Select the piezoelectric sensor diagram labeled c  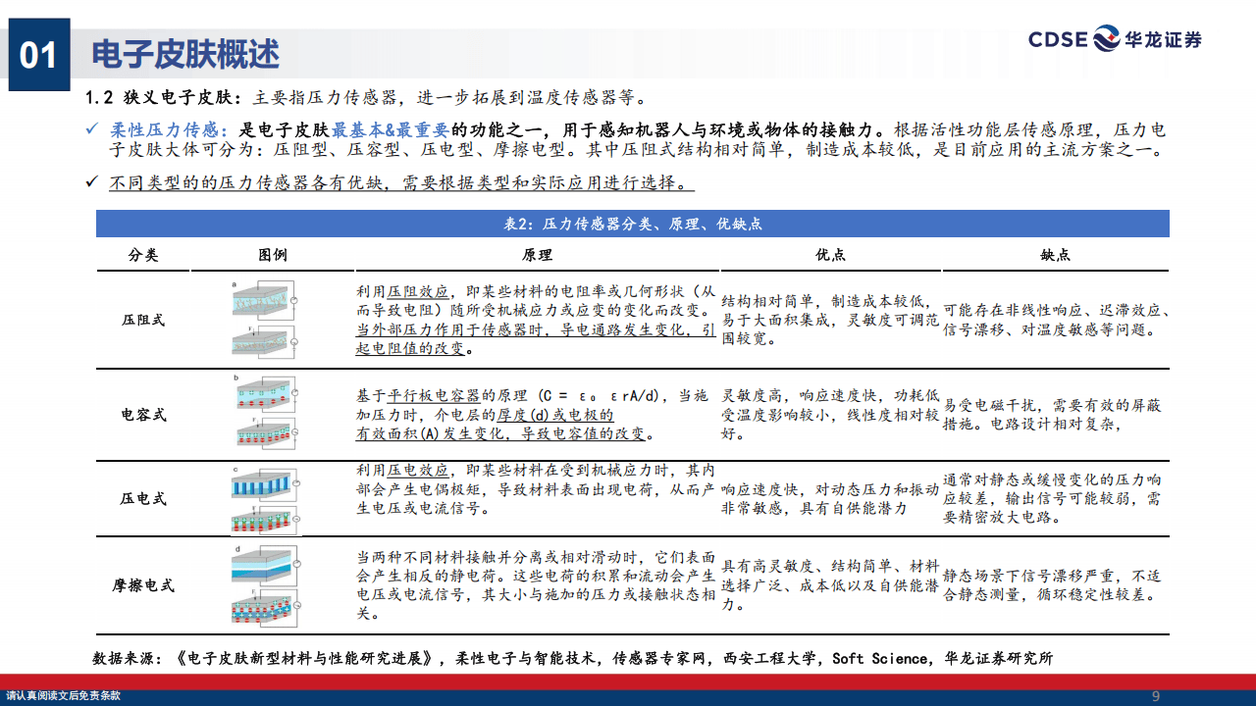click(x=264, y=499)
